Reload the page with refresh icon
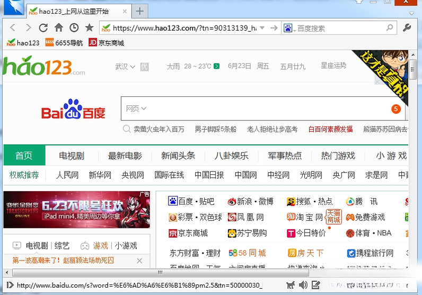Image resolution: width=422 pixels, height=295 pixels. click(x=43, y=28)
